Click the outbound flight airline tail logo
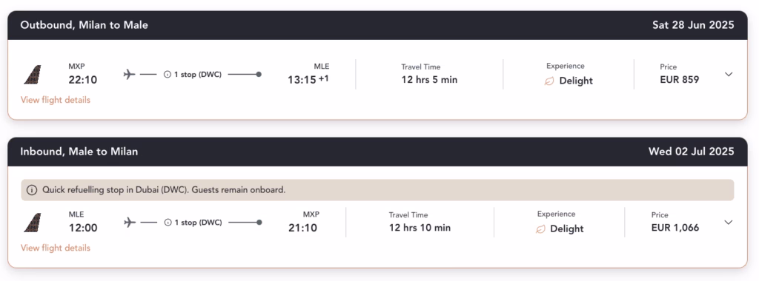This screenshot has width=759, height=281. coord(33,75)
